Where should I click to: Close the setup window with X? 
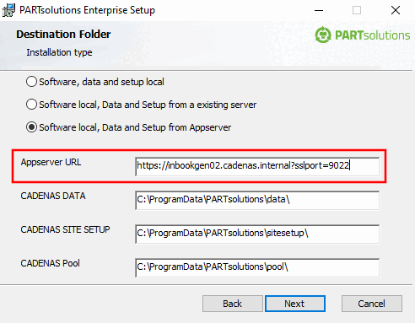tap(396, 10)
